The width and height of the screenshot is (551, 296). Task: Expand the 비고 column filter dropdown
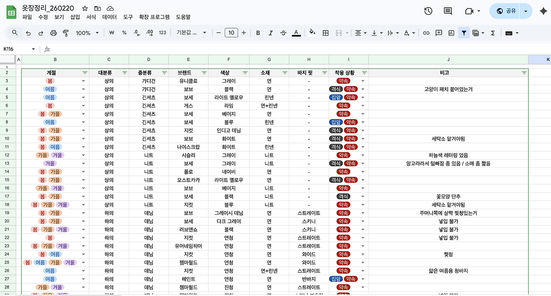(x=524, y=72)
